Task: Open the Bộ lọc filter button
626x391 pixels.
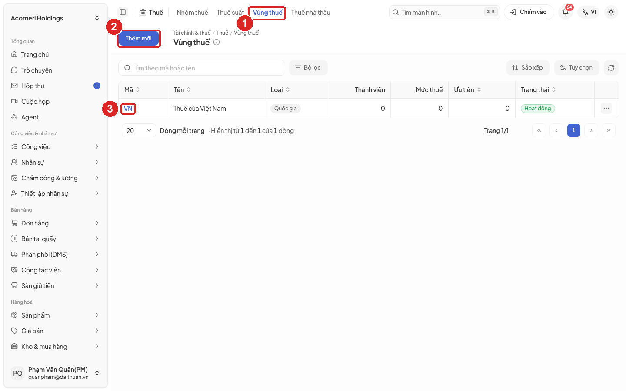Action: click(308, 68)
